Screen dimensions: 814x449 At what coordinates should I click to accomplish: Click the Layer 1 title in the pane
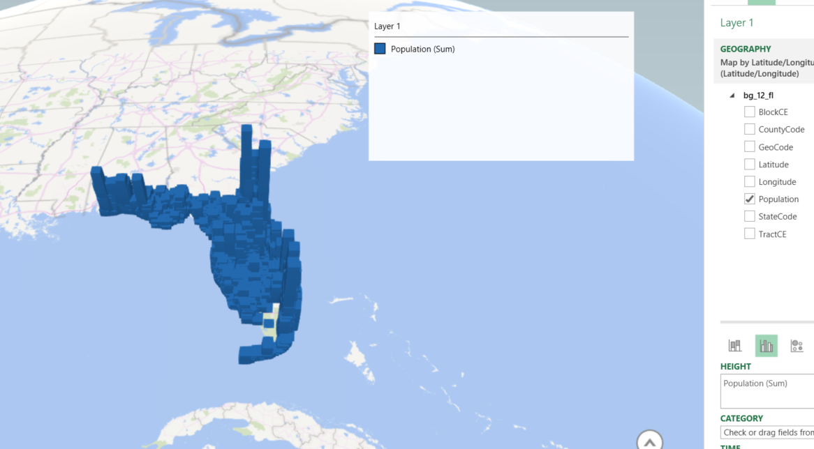[737, 22]
